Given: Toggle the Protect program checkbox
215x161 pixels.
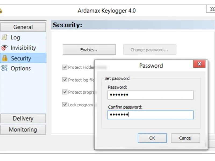Looking at the screenshot, I should [65, 92].
